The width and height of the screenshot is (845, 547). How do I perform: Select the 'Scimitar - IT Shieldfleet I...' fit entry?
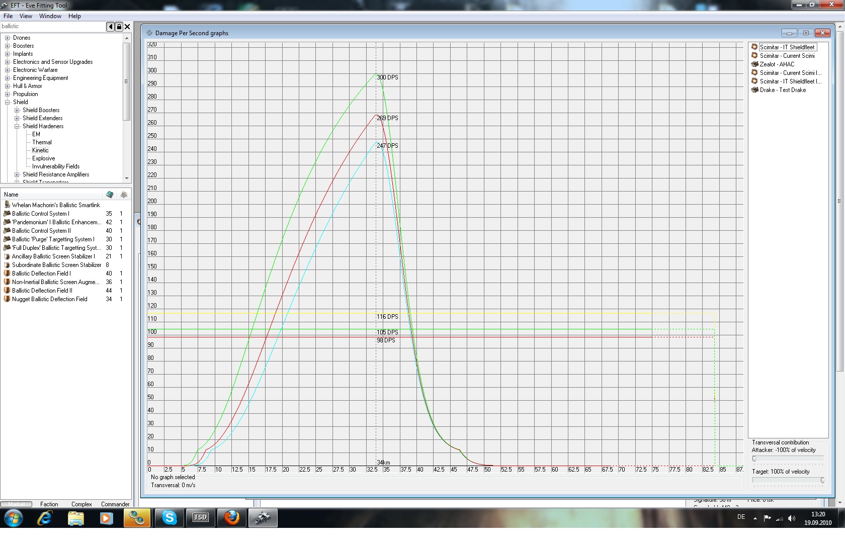(791, 81)
